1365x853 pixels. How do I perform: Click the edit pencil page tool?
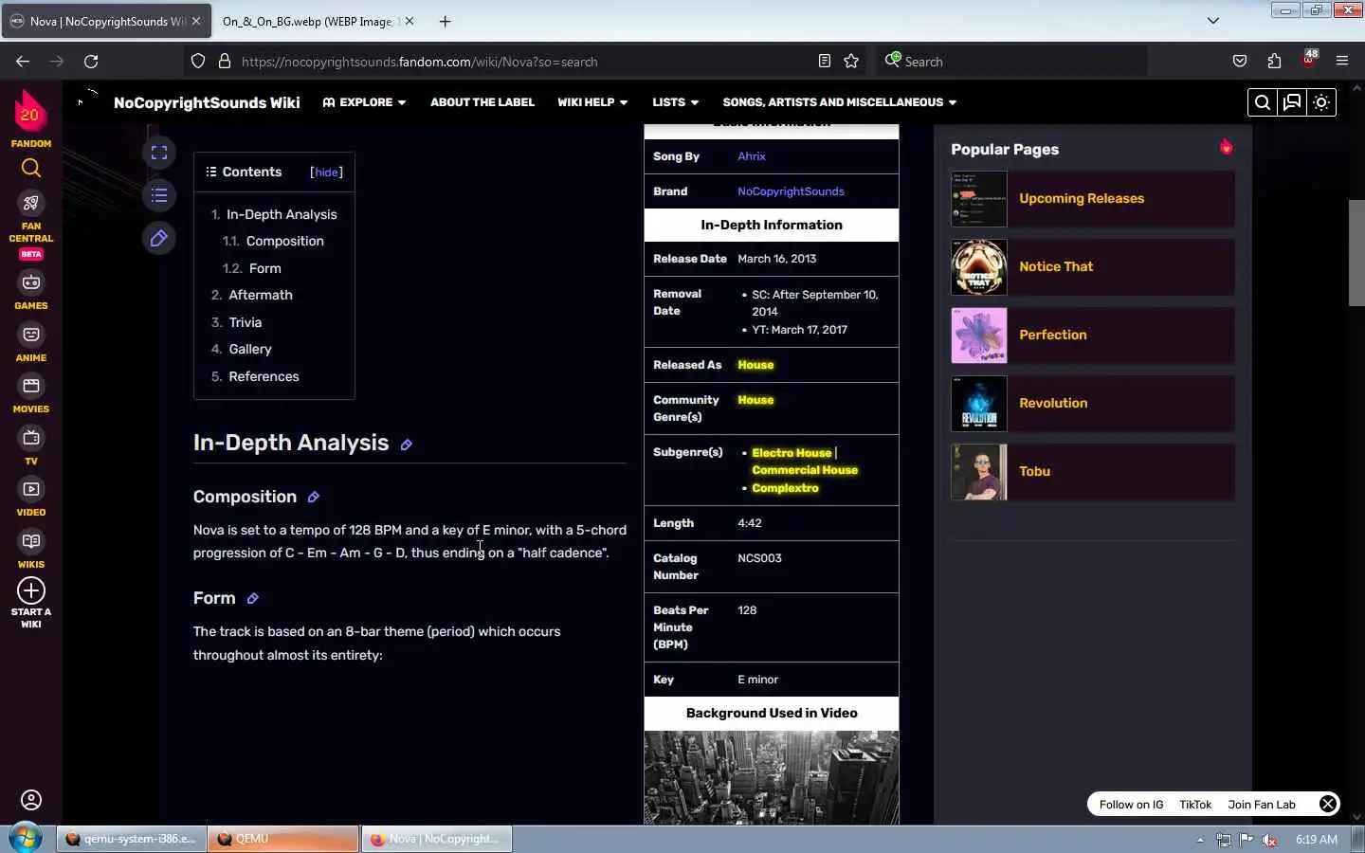159,239
